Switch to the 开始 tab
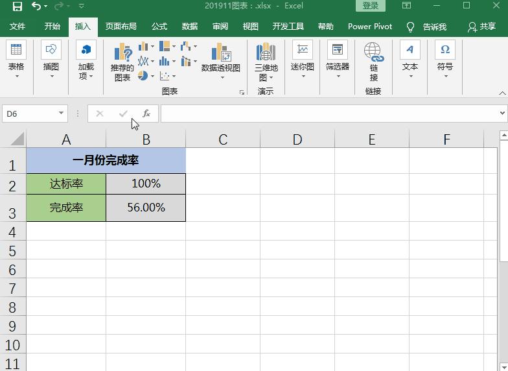Screen dimensions: 508x371 coord(52,26)
